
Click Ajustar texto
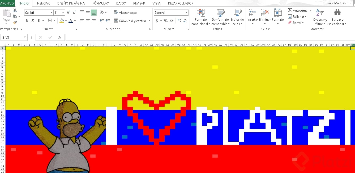pyautogui.click(x=125, y=12)
